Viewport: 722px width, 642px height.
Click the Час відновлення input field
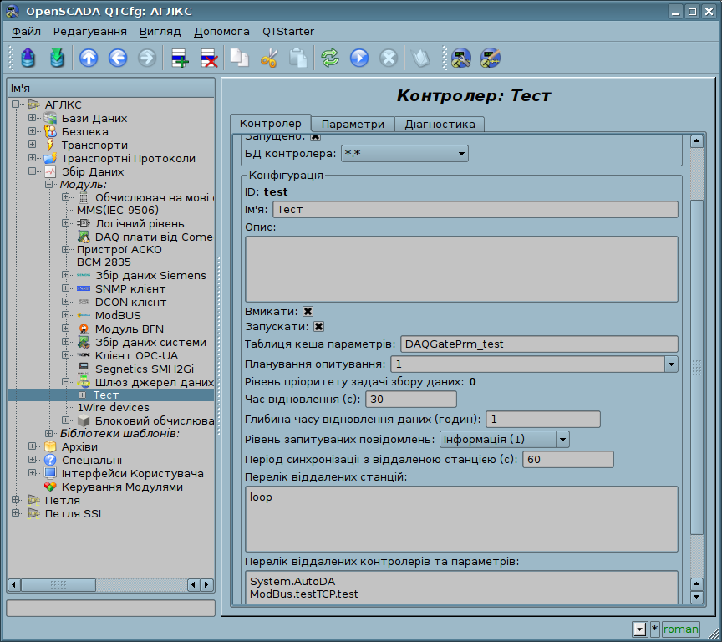pos(410,400)
